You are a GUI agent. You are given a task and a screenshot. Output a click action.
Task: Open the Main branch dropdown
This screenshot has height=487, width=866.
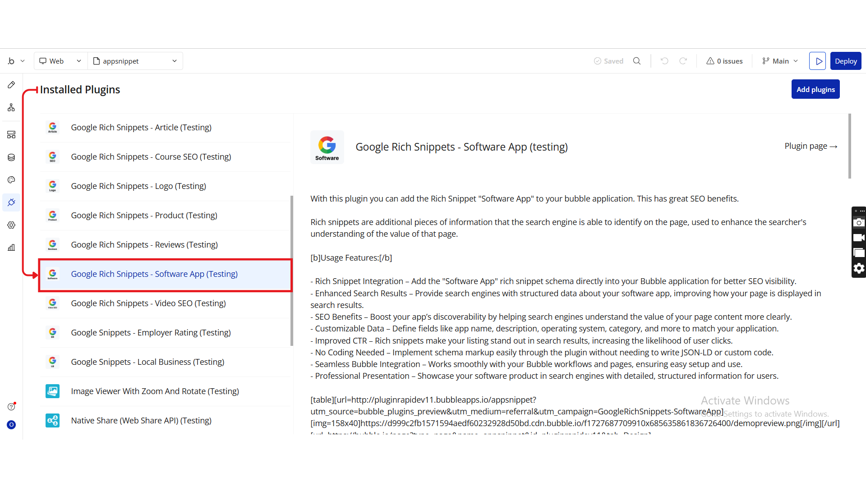(780, 61)
